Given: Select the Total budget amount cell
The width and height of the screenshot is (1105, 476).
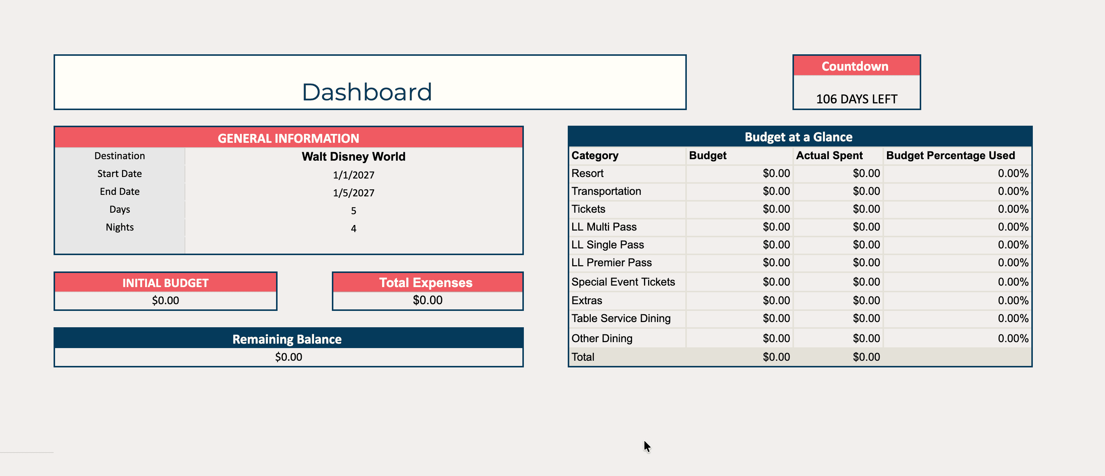Looking at the screenshot, I should pos(740,357).
